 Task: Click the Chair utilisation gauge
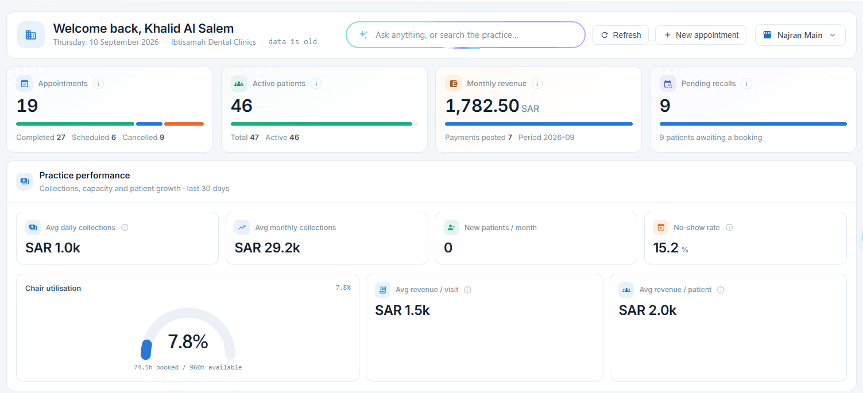tap(188, 334)
